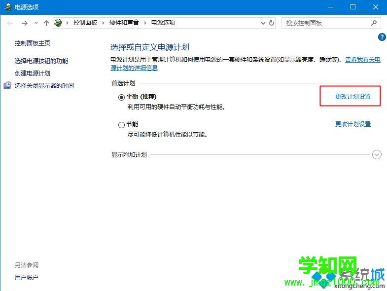The height and width of the screenshot is (291, 387).
Task: Click the power options icon in address bar
Action: tap(58, 23)
